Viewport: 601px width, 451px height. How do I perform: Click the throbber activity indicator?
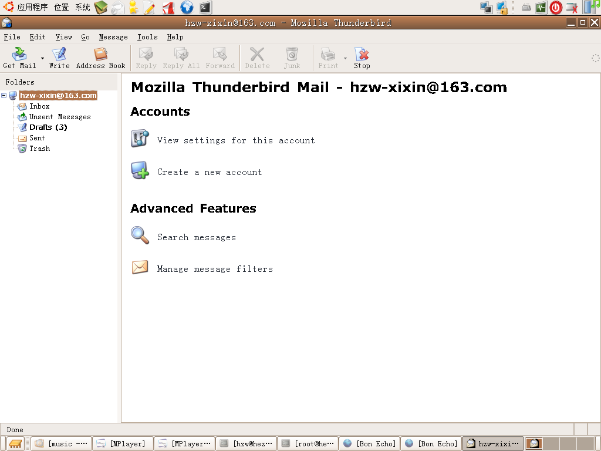(x=595, y=58)
